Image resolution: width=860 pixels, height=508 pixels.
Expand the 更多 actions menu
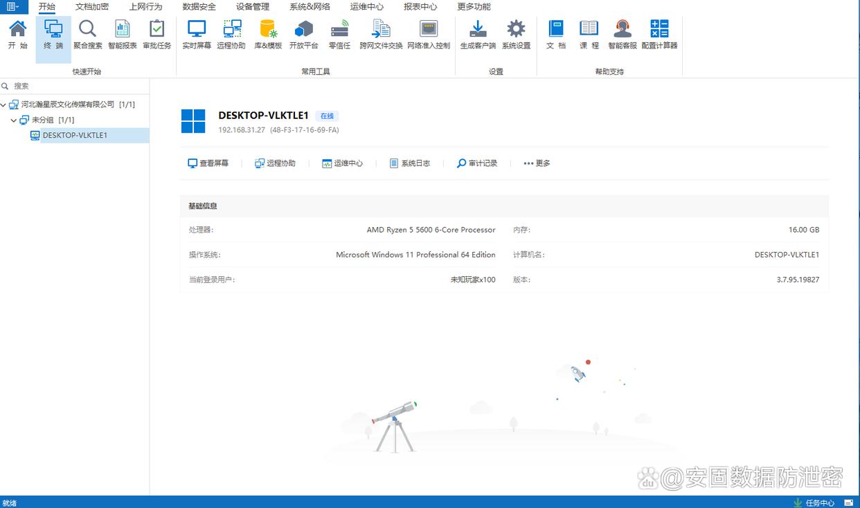[x=537, y=163]
